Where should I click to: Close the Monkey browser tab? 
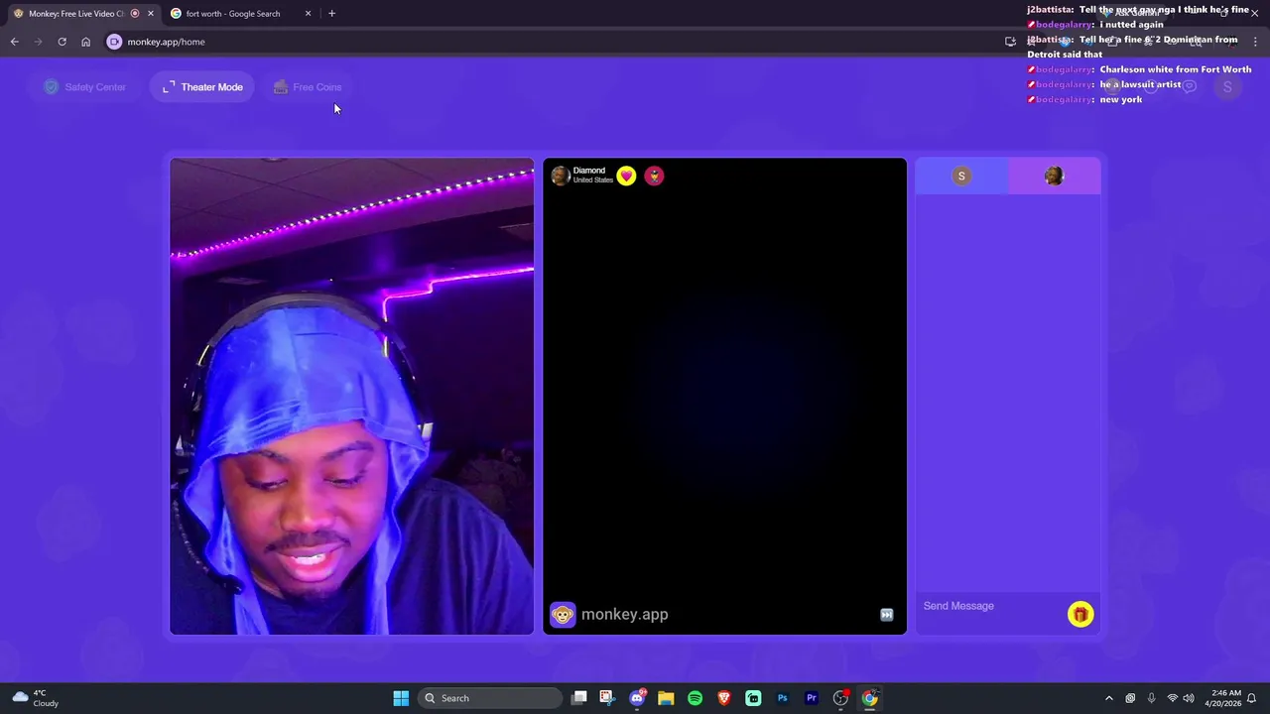click(x=151, y=14)
